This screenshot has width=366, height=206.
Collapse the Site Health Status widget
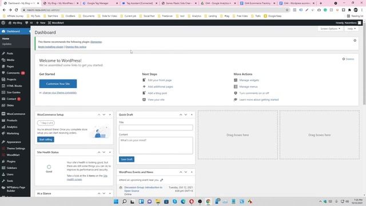pyautogui.click(x=110, y=152)
